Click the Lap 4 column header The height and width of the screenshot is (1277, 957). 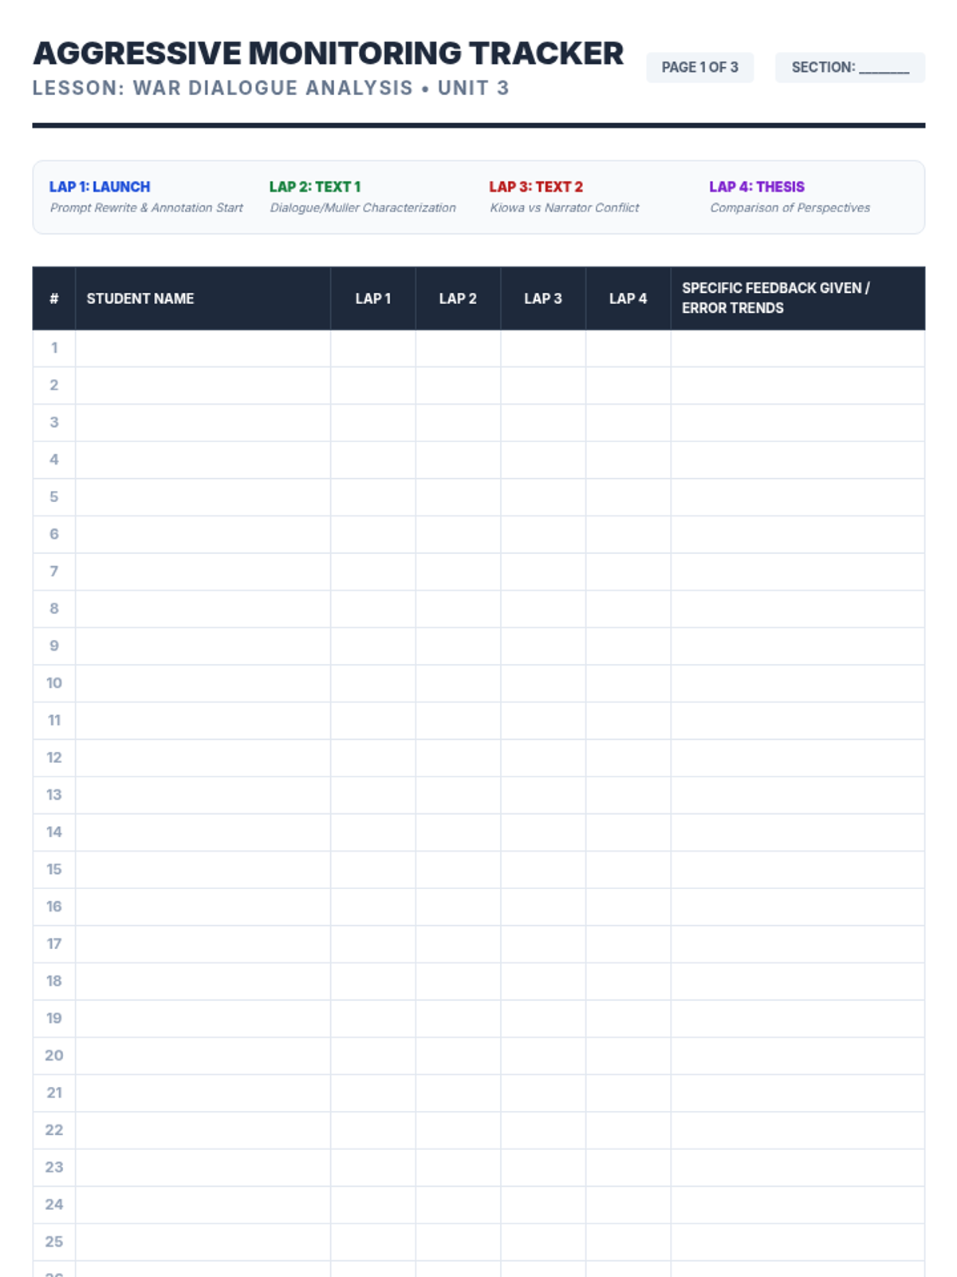(628, 298)
